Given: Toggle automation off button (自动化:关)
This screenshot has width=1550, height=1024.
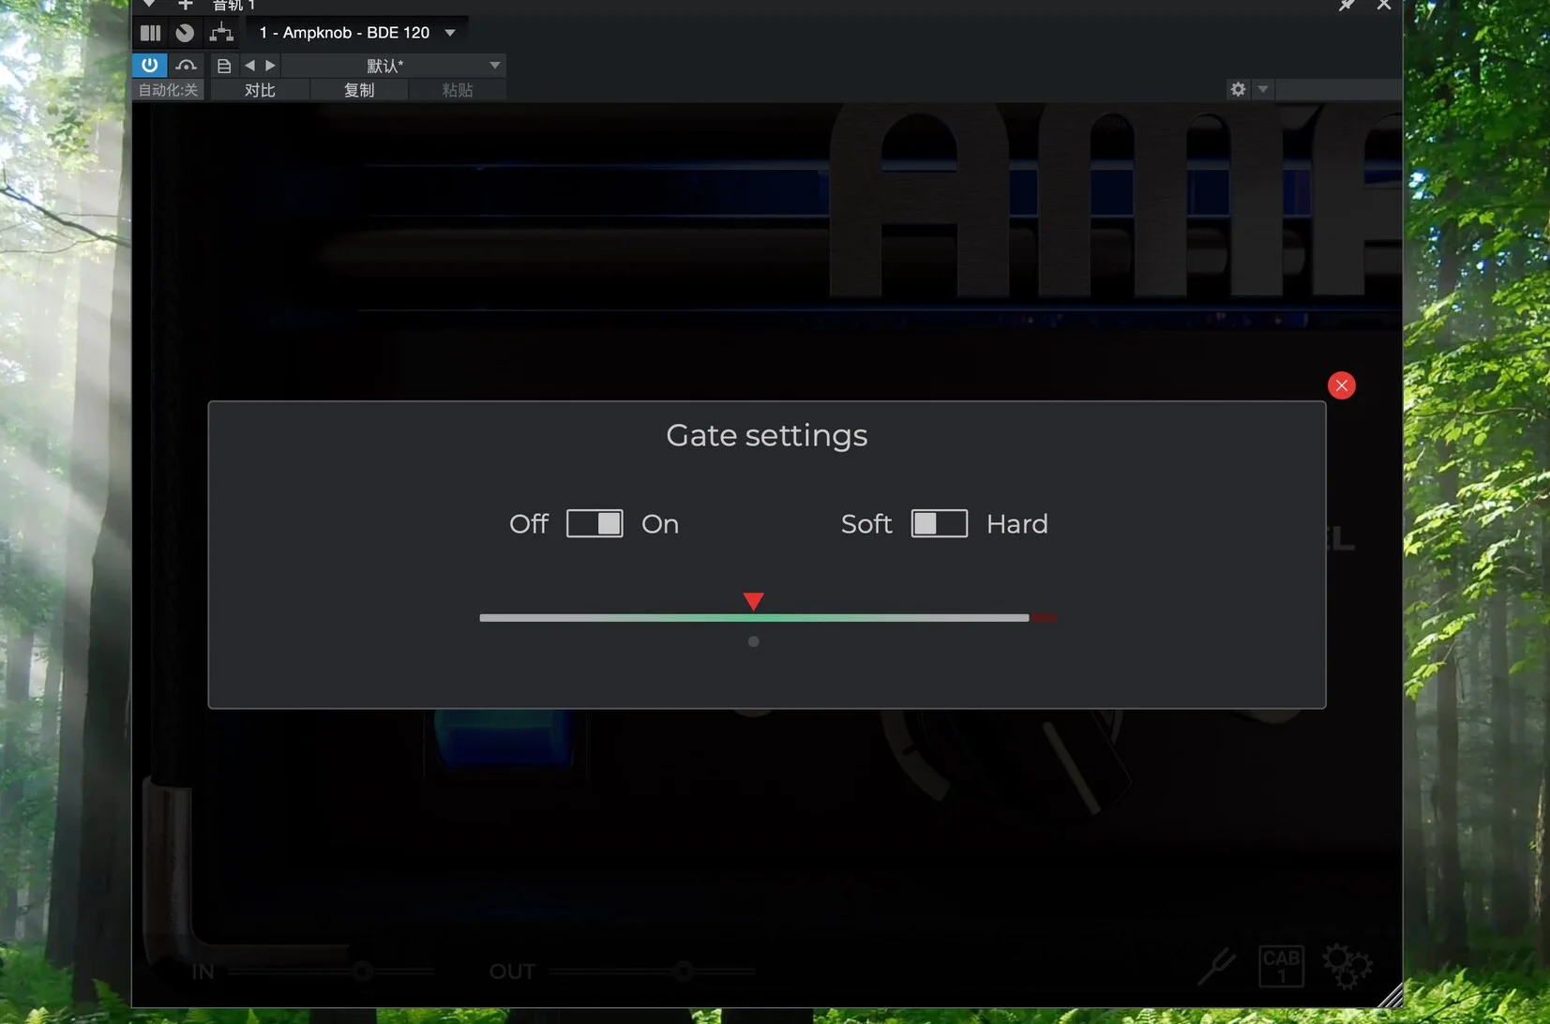Looking at the screenshot, I should coord(168,90).
